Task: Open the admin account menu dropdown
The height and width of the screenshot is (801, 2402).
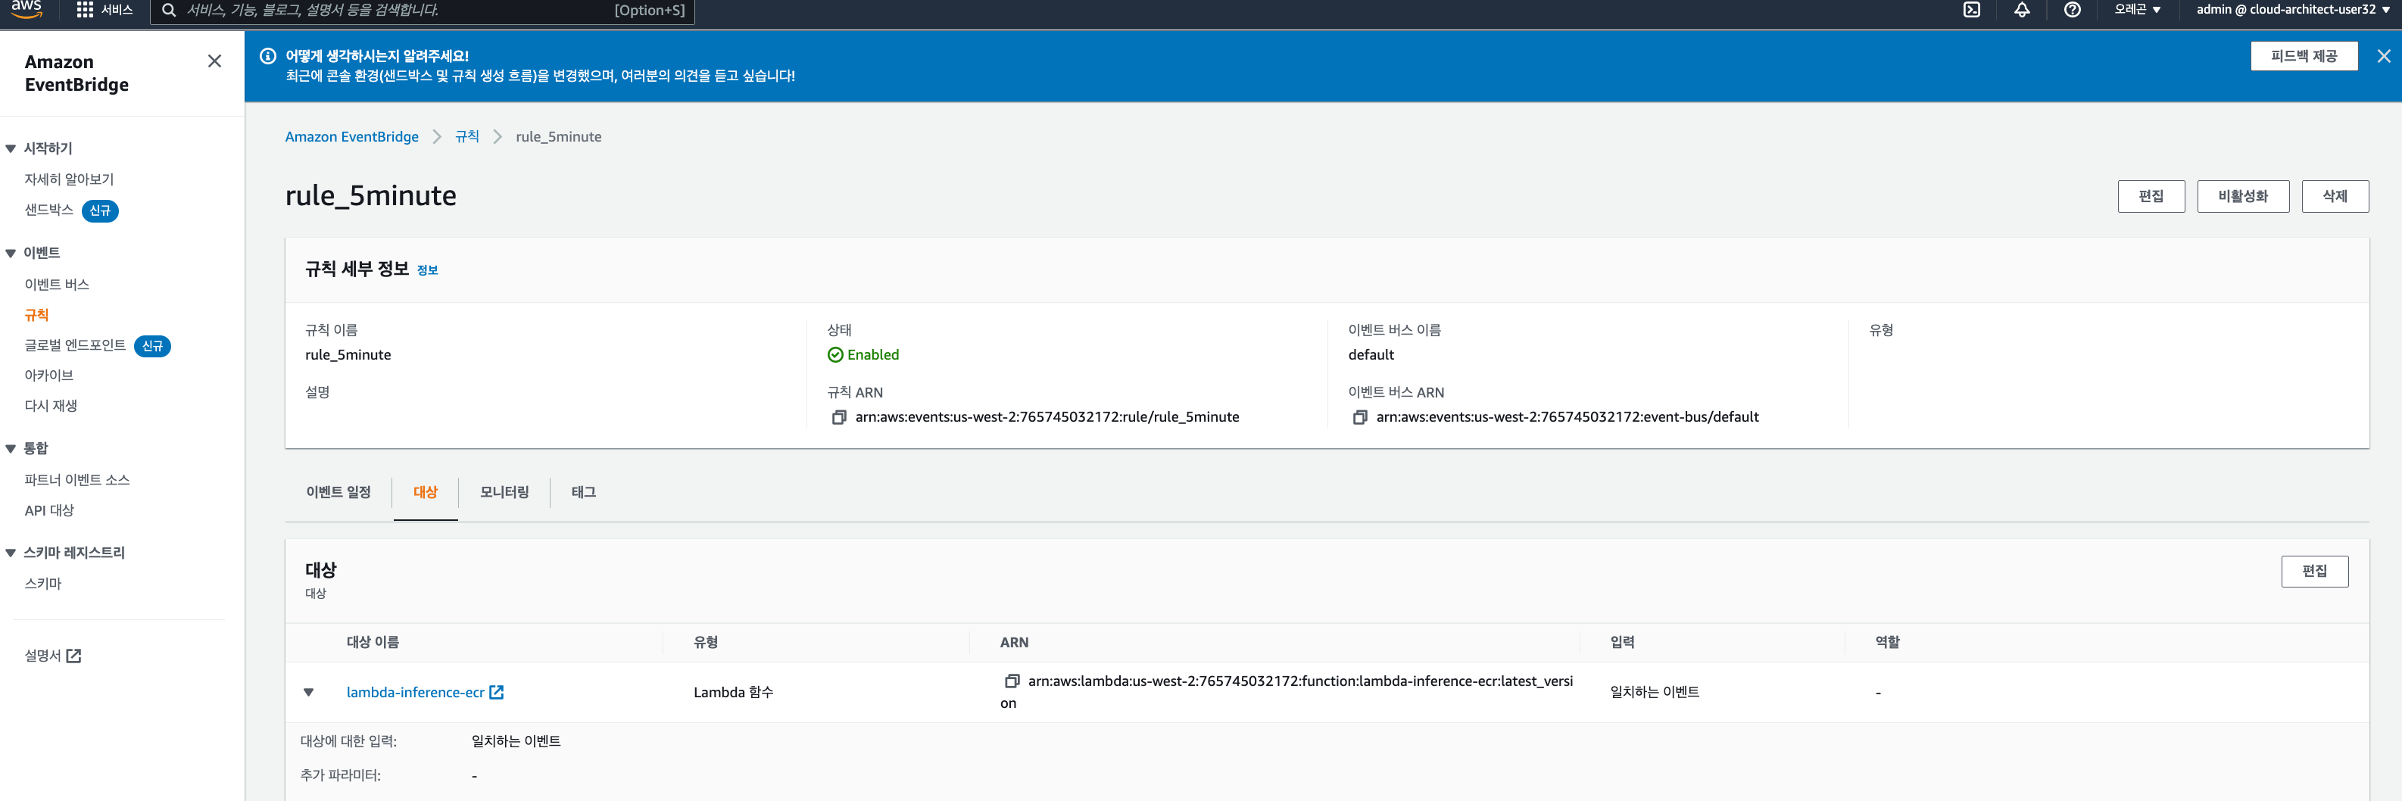Action: point(2293,9)
